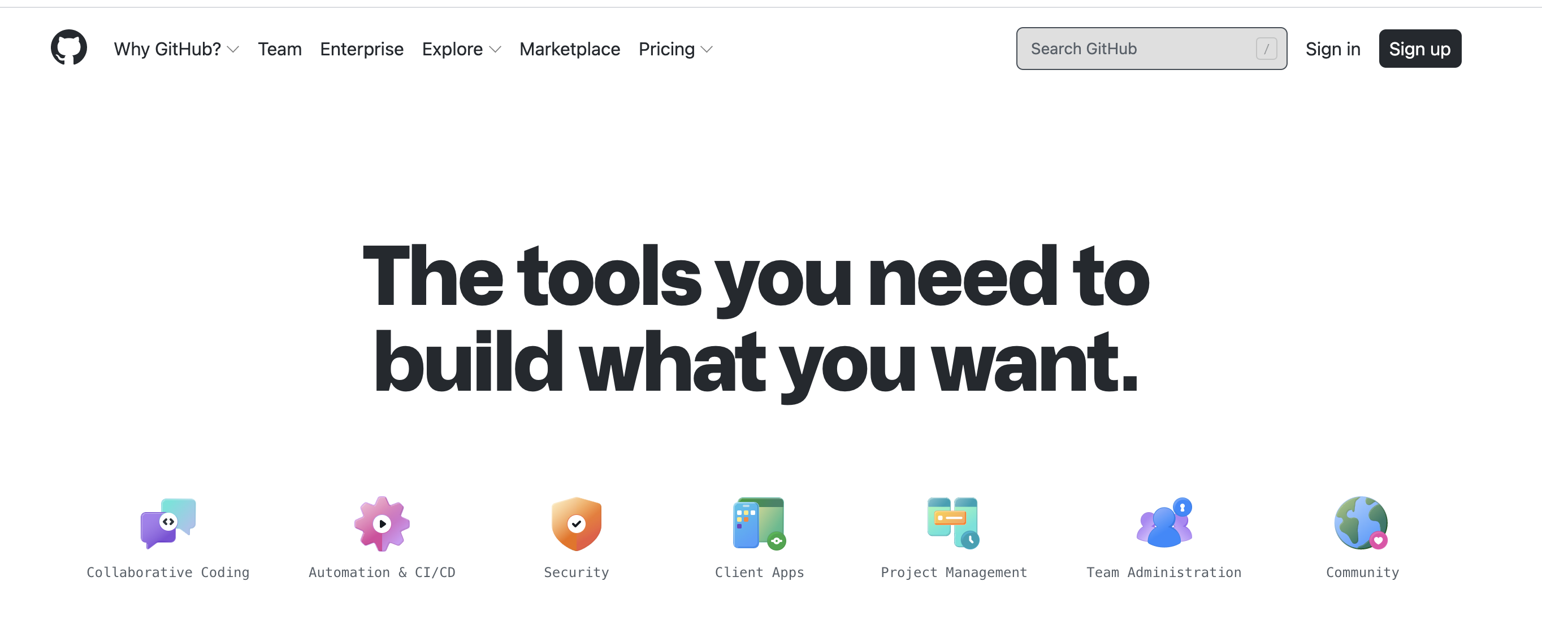Open the Collaborative Coding chat bubbles icon

click(x=168, y=523)
